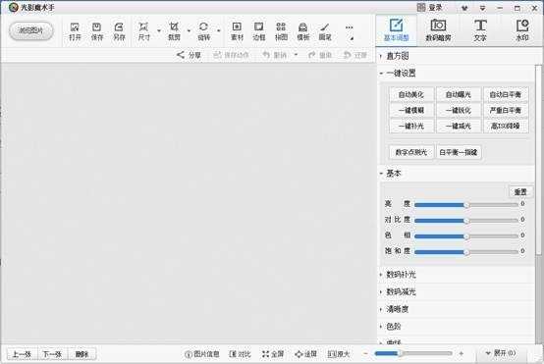Switch to the 数码暗房 tab
Screen dimensions: 544x364
click(438, 30)
